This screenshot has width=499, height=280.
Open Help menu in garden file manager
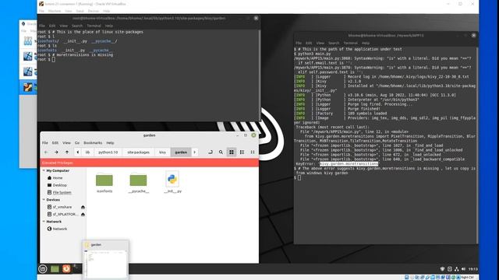coord(110,143)
